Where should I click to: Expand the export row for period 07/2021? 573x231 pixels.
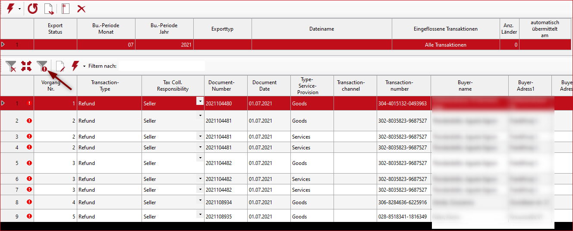[3, 44]
